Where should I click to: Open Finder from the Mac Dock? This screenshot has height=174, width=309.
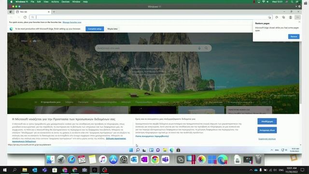(51, 159)
